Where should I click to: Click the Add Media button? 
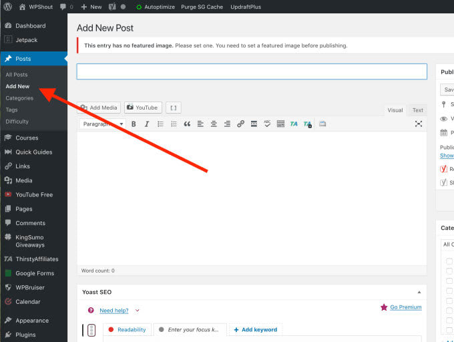tap(99, 108)
